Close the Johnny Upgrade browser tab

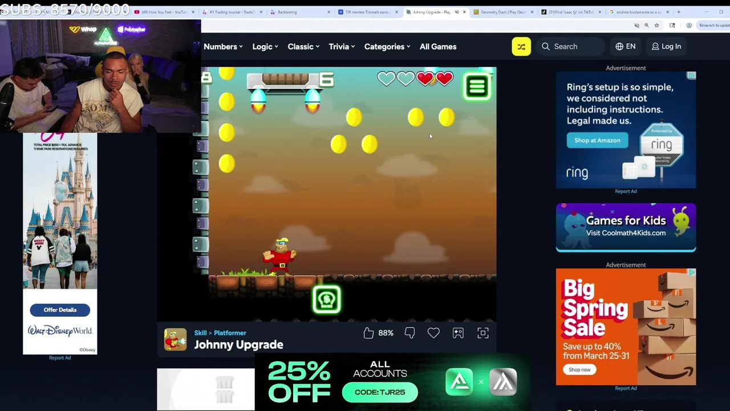[x=464, y=12]
